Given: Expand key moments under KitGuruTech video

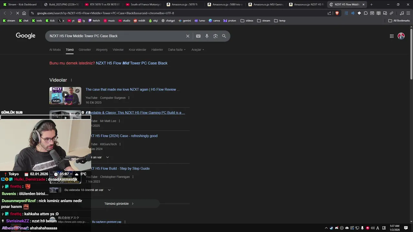Looking at the screenshot, I should coord(107,157).
